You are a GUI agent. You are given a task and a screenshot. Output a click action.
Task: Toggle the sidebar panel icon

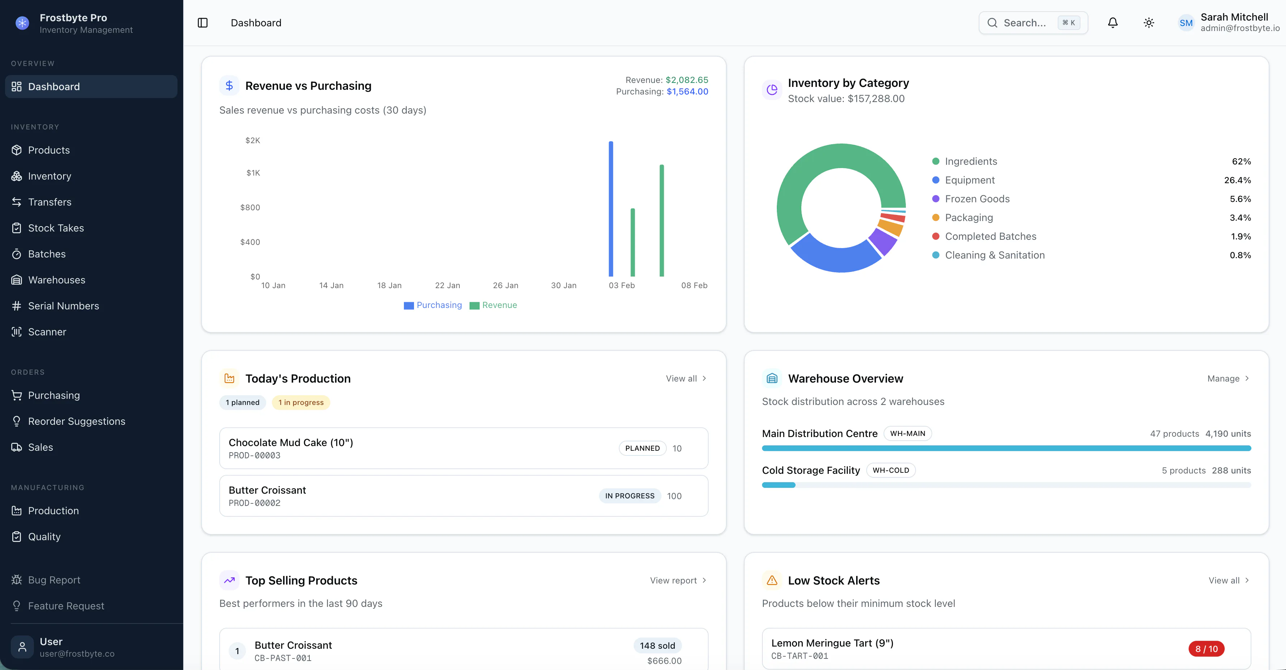[x=203, y=23]
